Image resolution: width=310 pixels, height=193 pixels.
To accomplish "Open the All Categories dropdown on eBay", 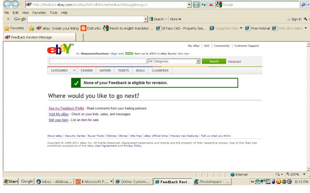I will coord(174,61).
